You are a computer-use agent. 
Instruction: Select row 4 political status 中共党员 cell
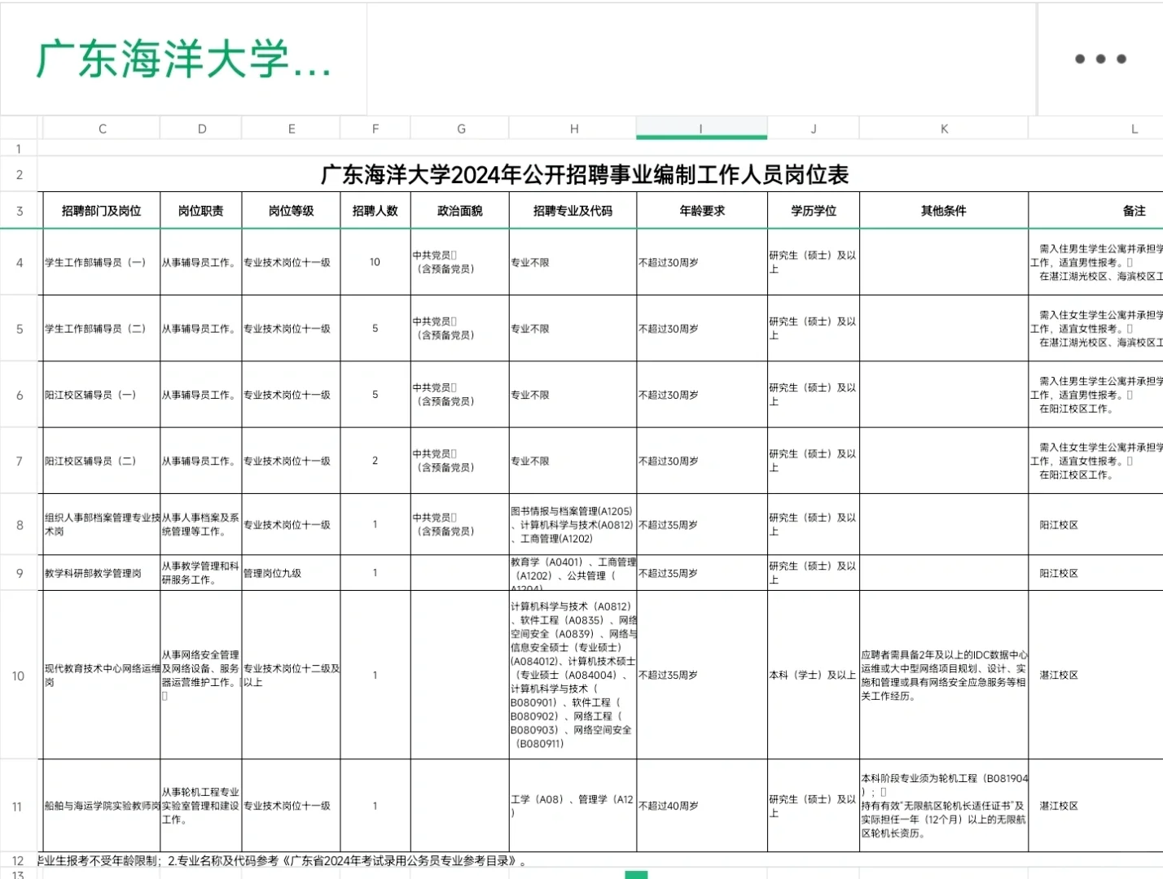point(460,262)
